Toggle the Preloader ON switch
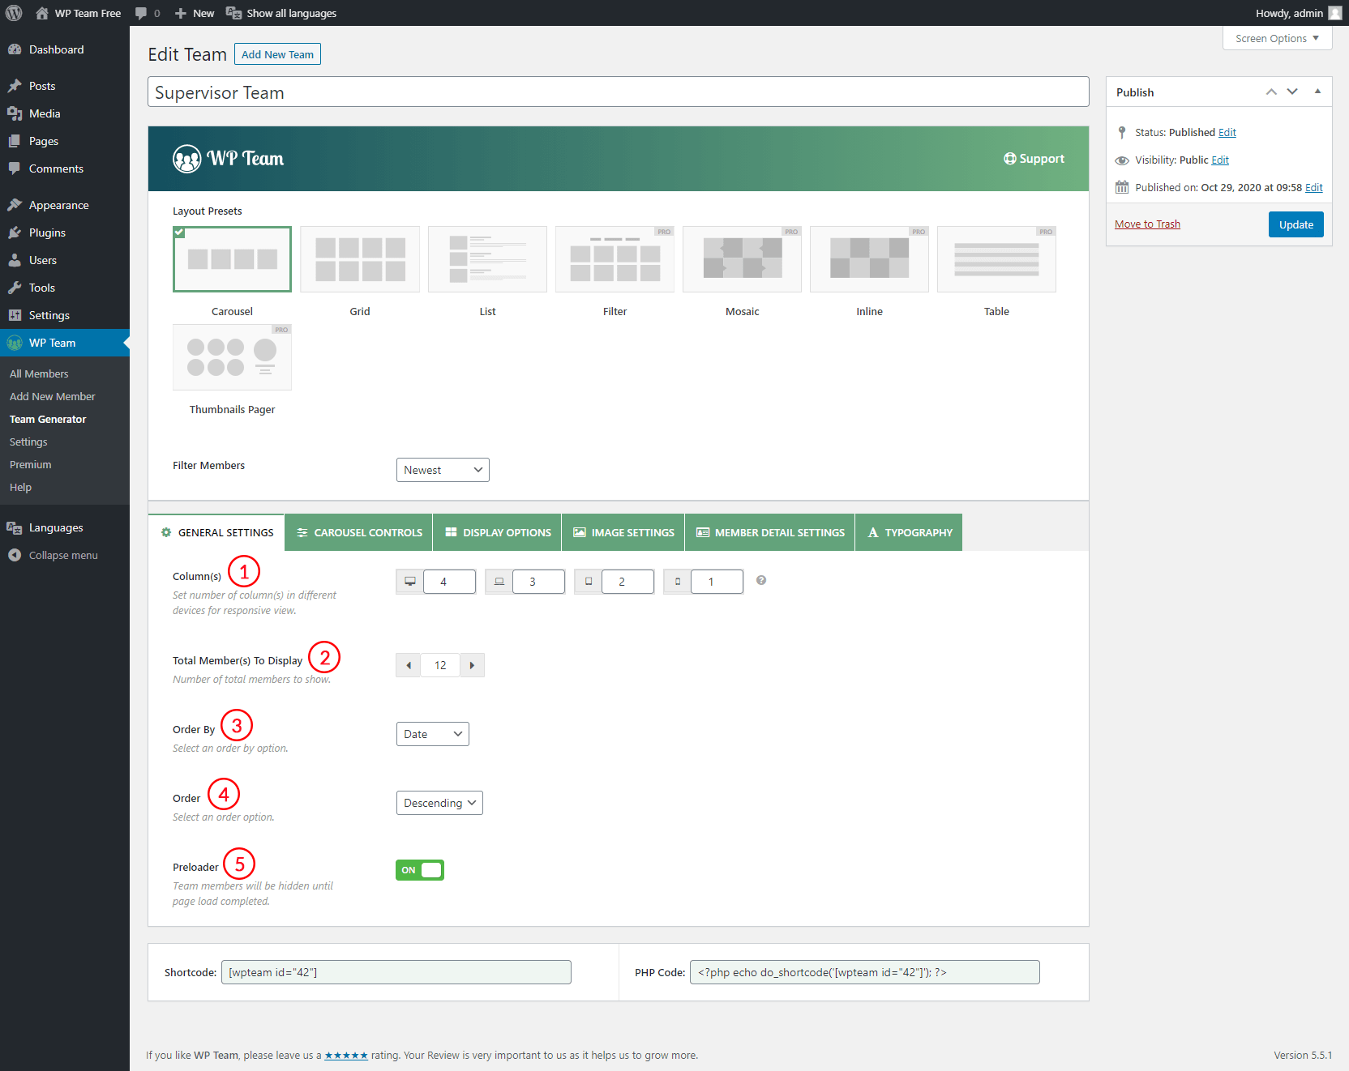This screenshot has width=1349, height=1071. tap(420, 870)
